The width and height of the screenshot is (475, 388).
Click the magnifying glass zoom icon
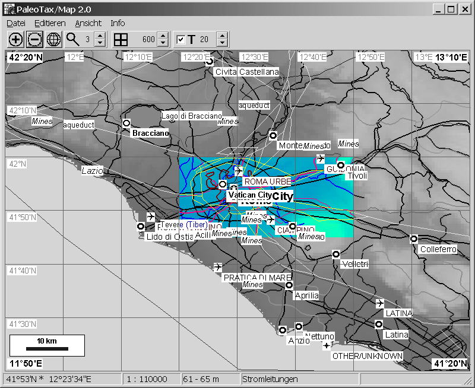tap(72, 40)
